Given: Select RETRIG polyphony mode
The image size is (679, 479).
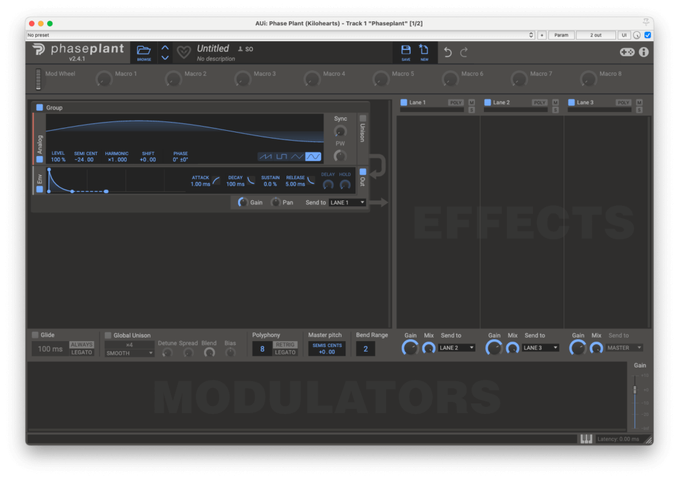Looking at the screenshot, I should coord(285,345).
